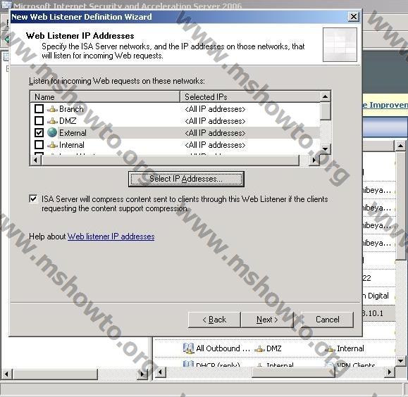The height and width of the screenshot is (397, 408).
Task: Click ISA rules pane scroll left arrow
Action: point(160,372)
